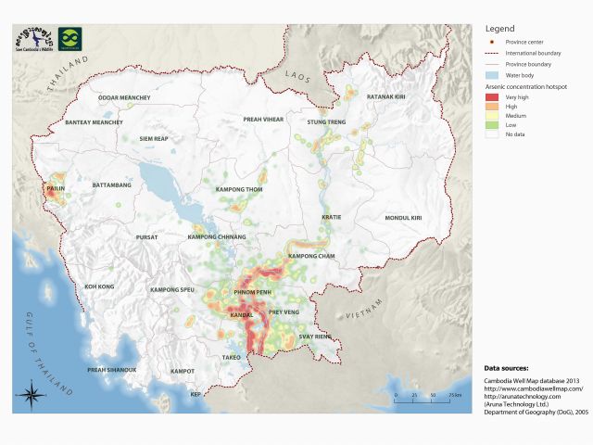The image size is (593, 445).
Task: Click the Province boundary line symbol in legend
Action: click(491, 64)
